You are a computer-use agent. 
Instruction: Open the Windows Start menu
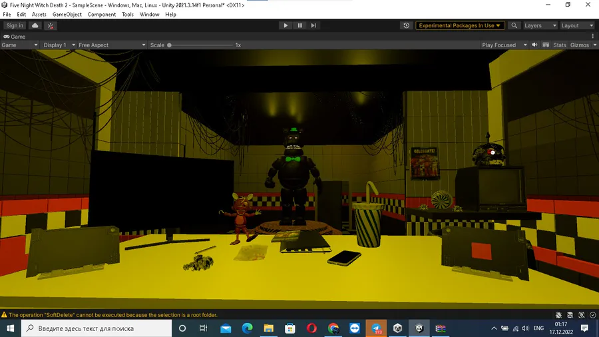click(x=10, y=328)
